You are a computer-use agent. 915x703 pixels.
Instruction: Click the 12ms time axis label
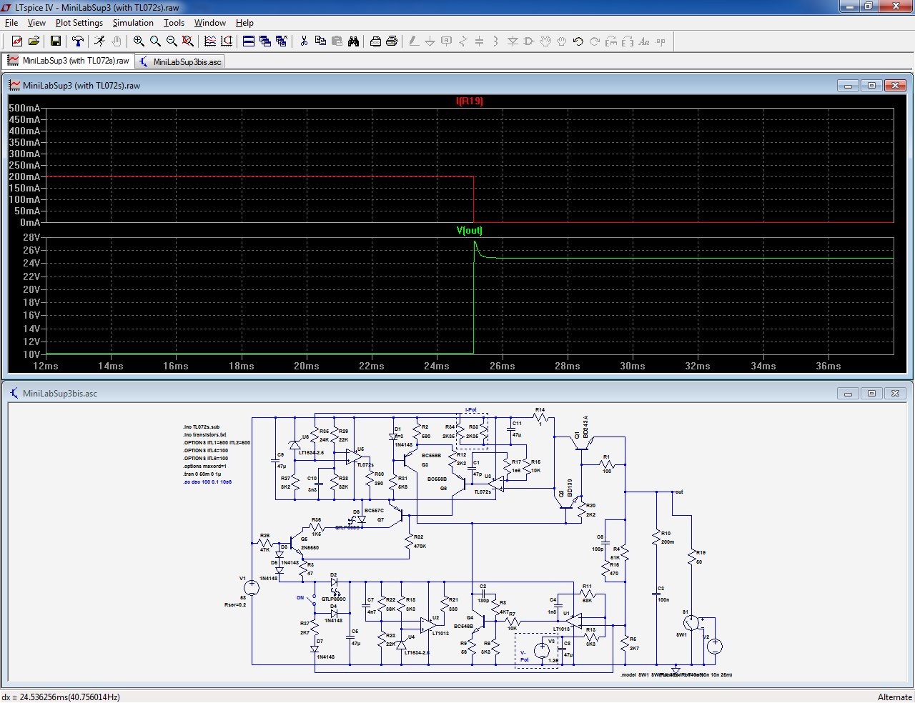[46, 366]
